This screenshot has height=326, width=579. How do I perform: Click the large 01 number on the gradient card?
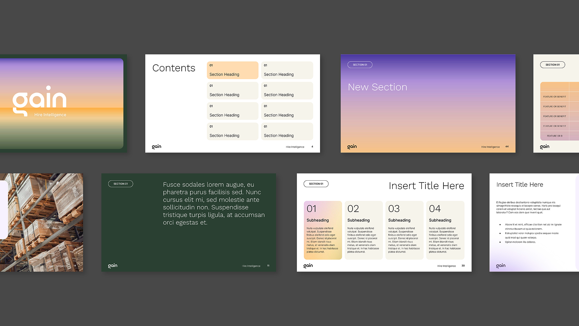(x=311, y=209)
